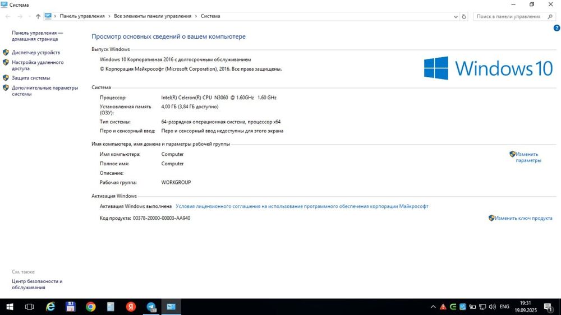This screenshot has height=315, width=561.
Task: Open the battery/power tray icon
Action: pyautogui.click(x=472, y=307)
